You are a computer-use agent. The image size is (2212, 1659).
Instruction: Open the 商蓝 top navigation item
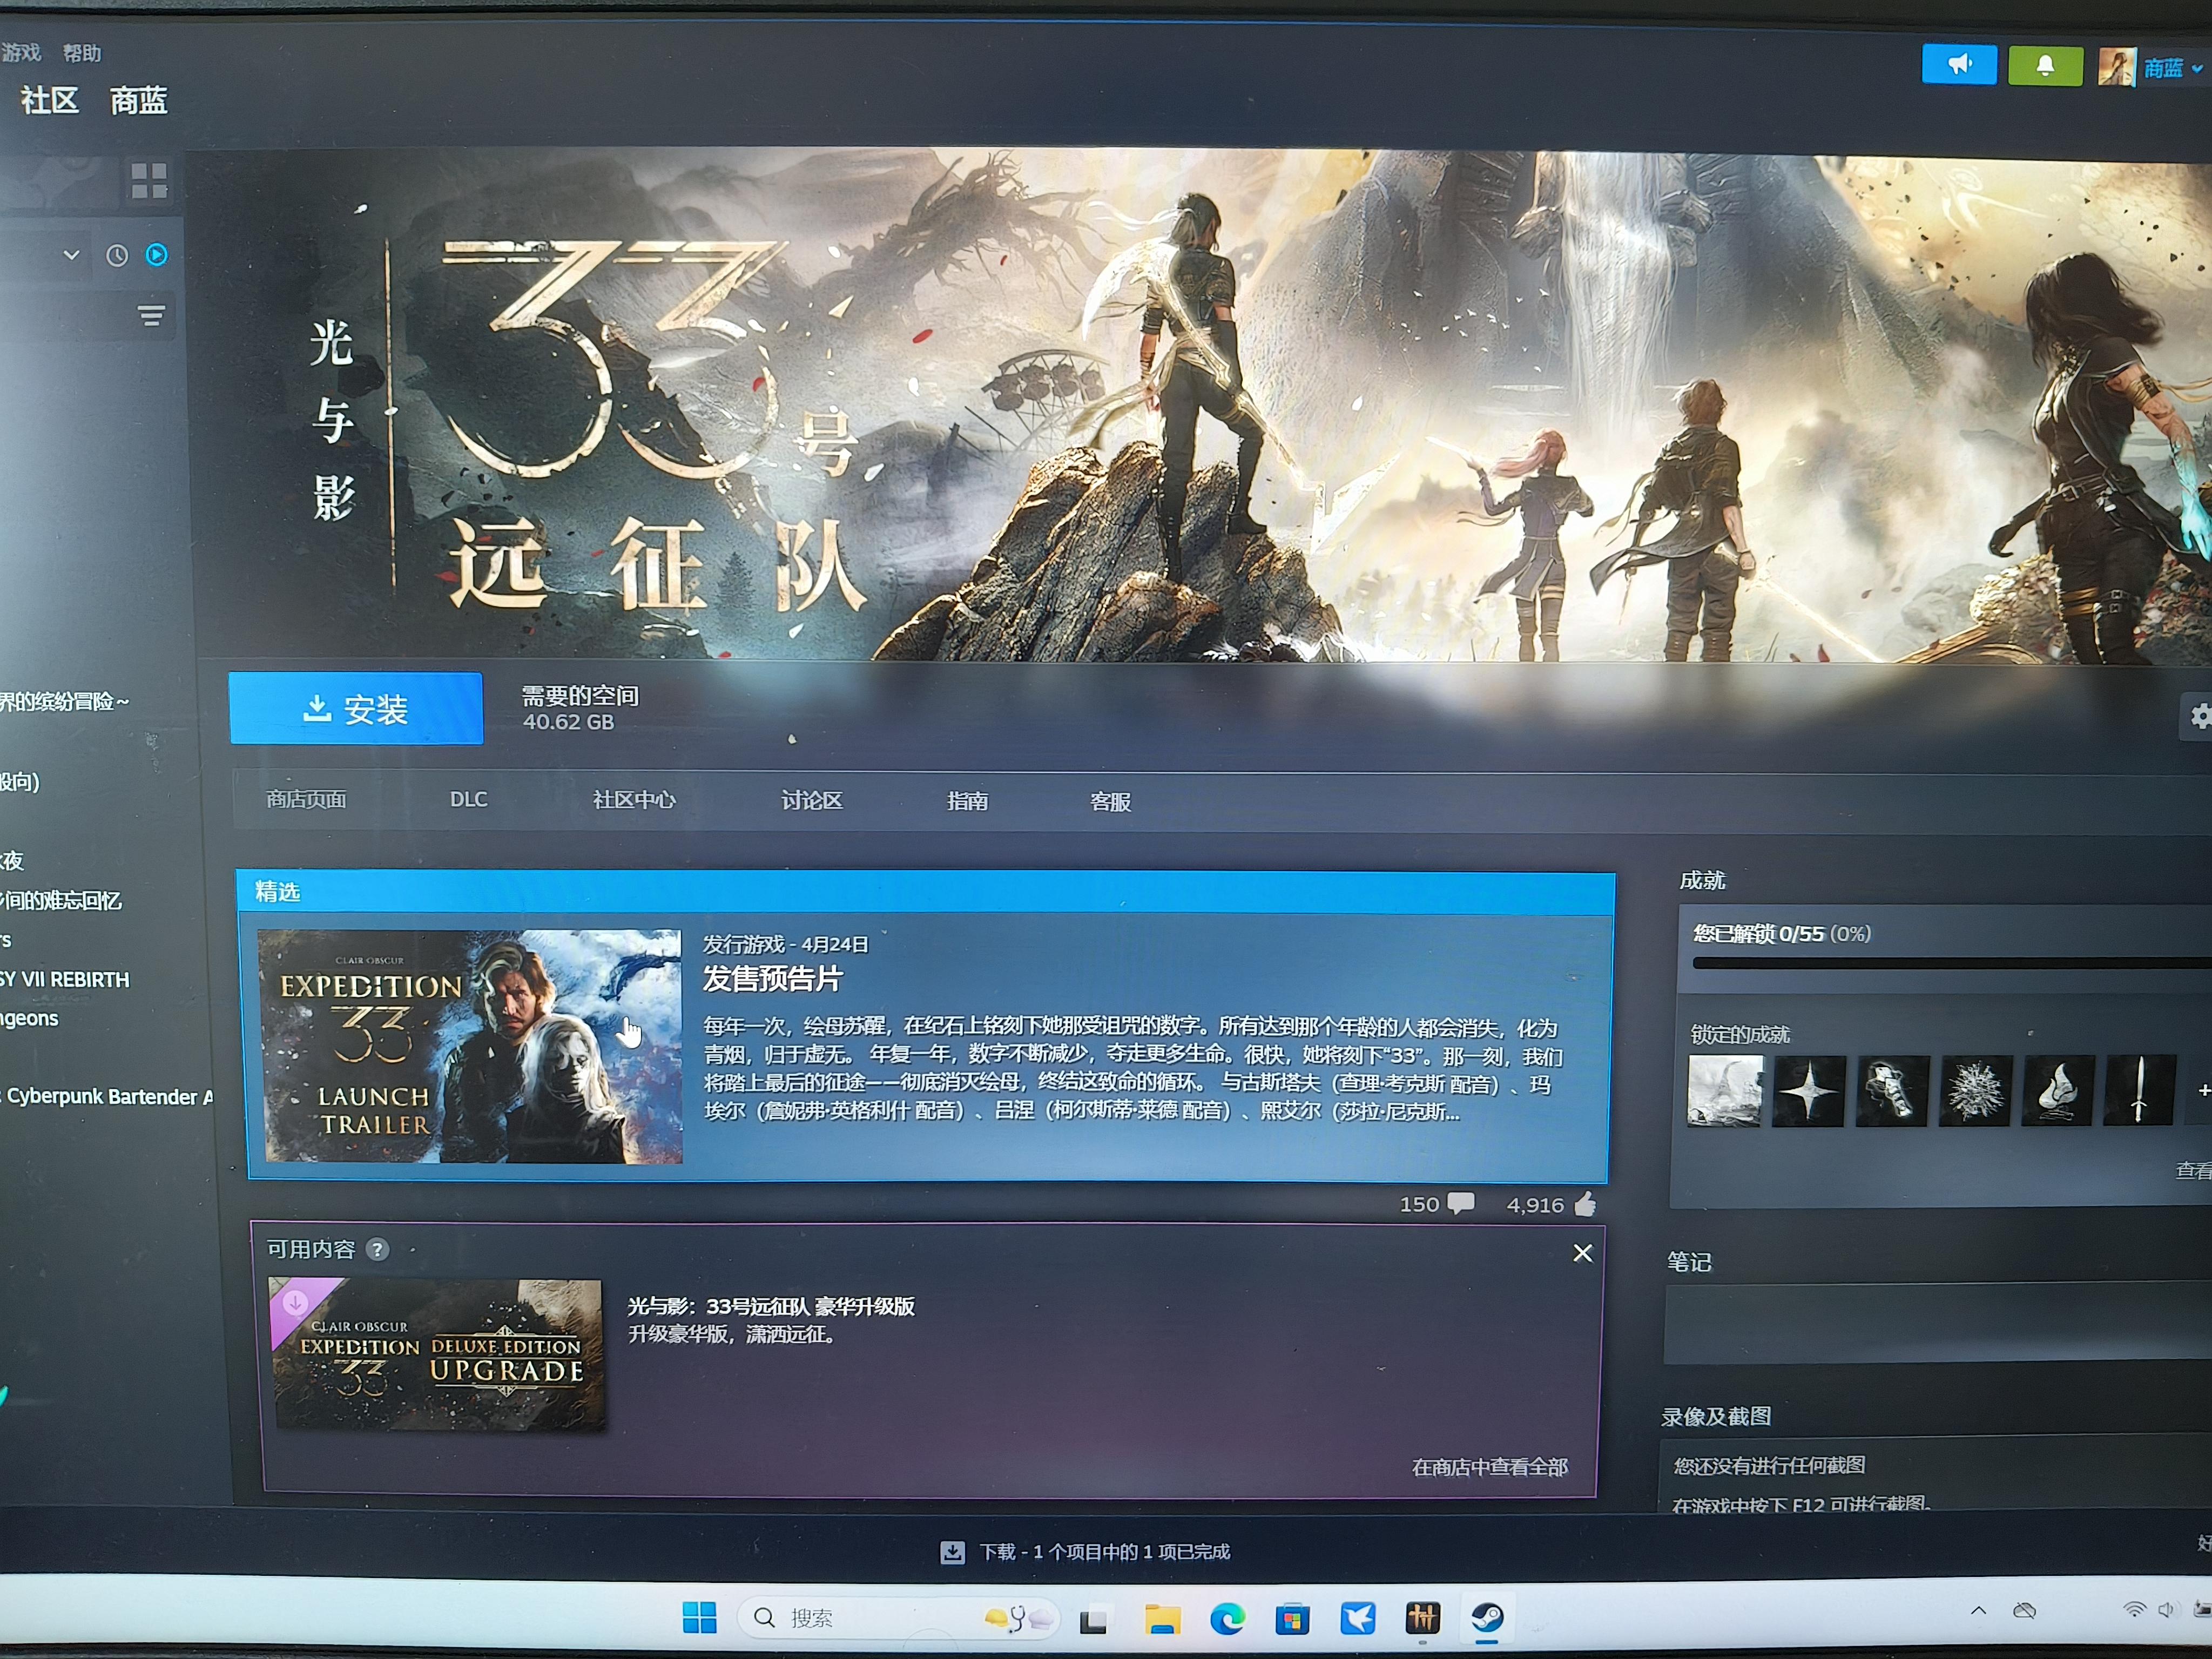[x=138, y=100]
